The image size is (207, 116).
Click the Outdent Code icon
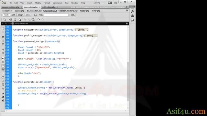point(3,97)
